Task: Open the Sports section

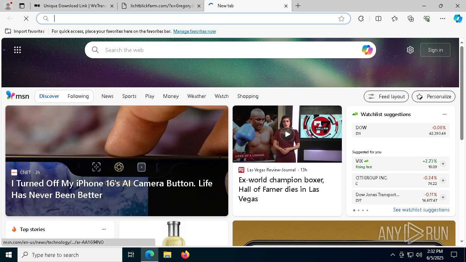Action: [129, 96]
